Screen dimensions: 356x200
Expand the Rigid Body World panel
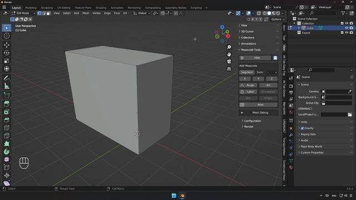(x=311, y=147)
